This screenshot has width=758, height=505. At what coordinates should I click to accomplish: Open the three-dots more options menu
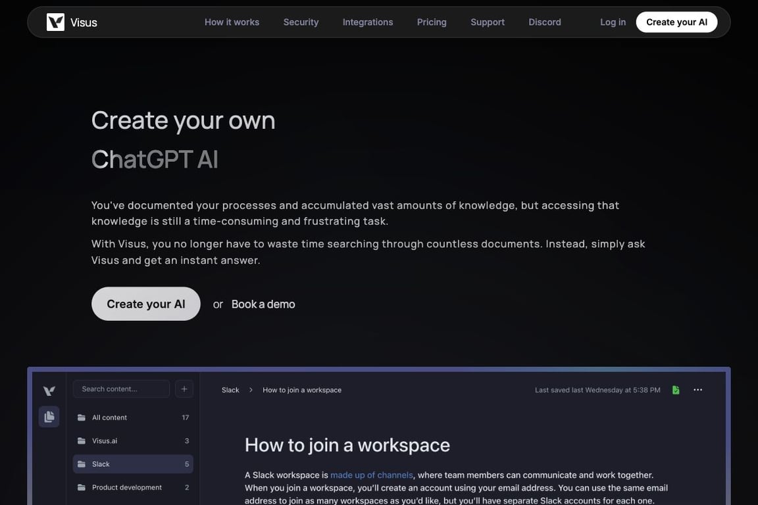697,390
